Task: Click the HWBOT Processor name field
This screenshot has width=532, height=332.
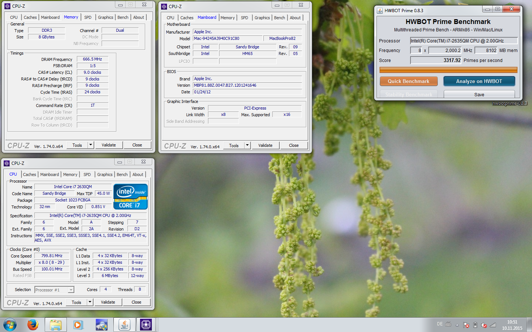Action: tap(464, 41)
